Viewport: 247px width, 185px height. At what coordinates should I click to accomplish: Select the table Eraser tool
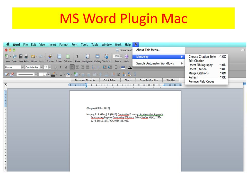12,74
